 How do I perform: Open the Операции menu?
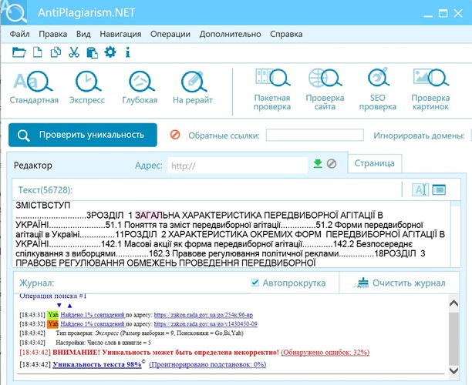pyautogui.click(x=170, y=34)
